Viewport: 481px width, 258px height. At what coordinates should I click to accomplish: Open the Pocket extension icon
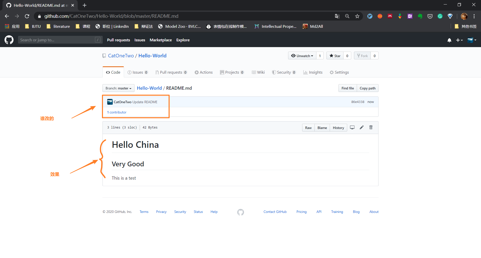click(430, 16)
